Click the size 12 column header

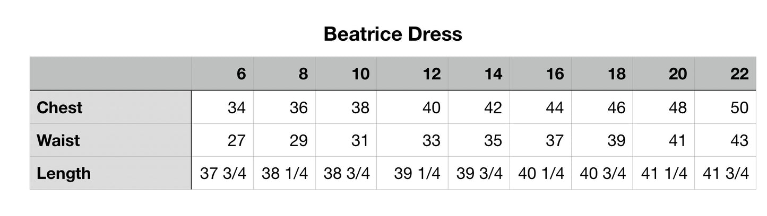coord(431,74)
